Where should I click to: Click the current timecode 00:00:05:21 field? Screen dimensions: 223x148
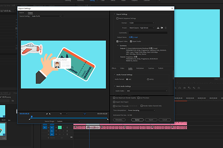point(24,114)
